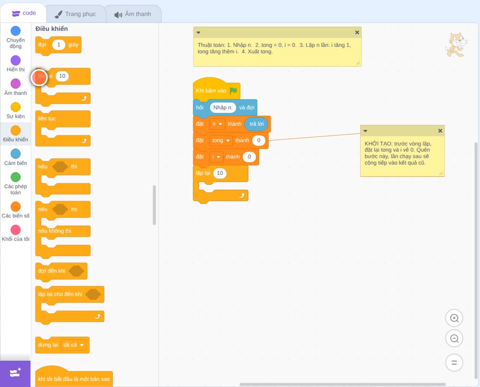Click the workspace horizontal scrollbar

point(342,384)
